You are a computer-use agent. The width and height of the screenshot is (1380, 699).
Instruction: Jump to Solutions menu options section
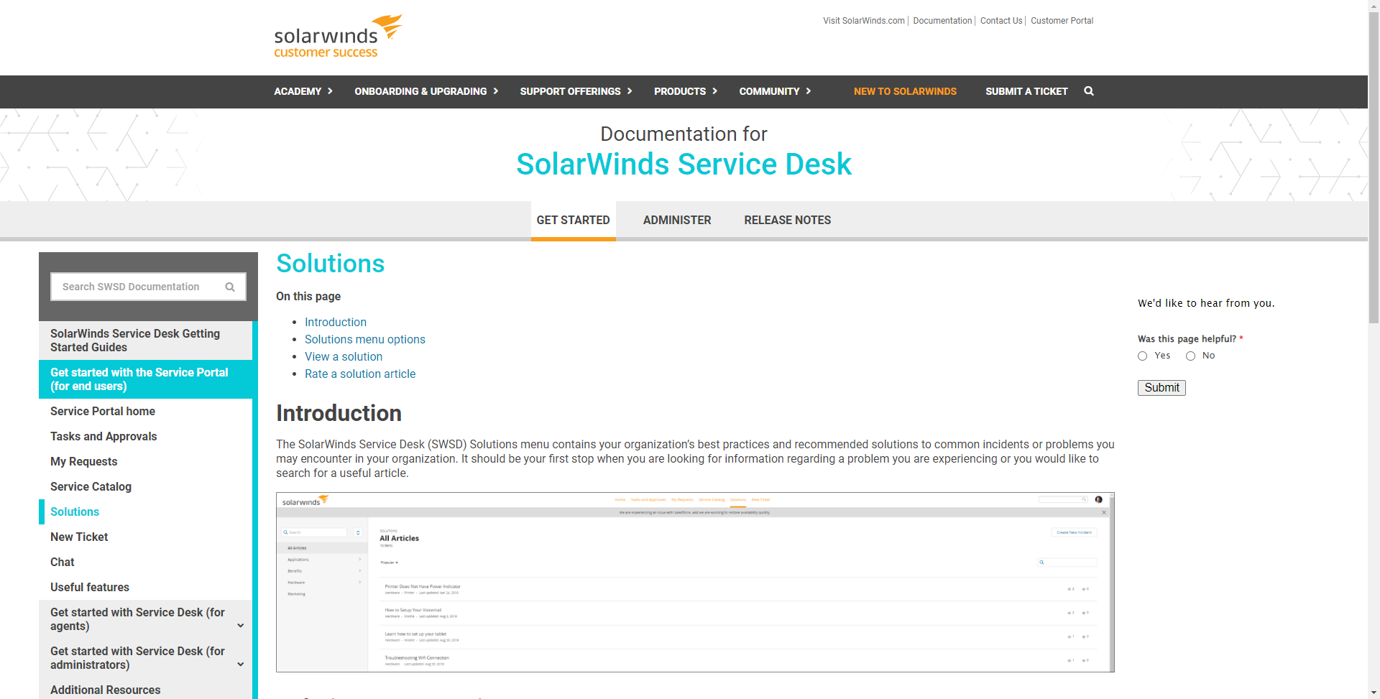[x=365, y=340]
